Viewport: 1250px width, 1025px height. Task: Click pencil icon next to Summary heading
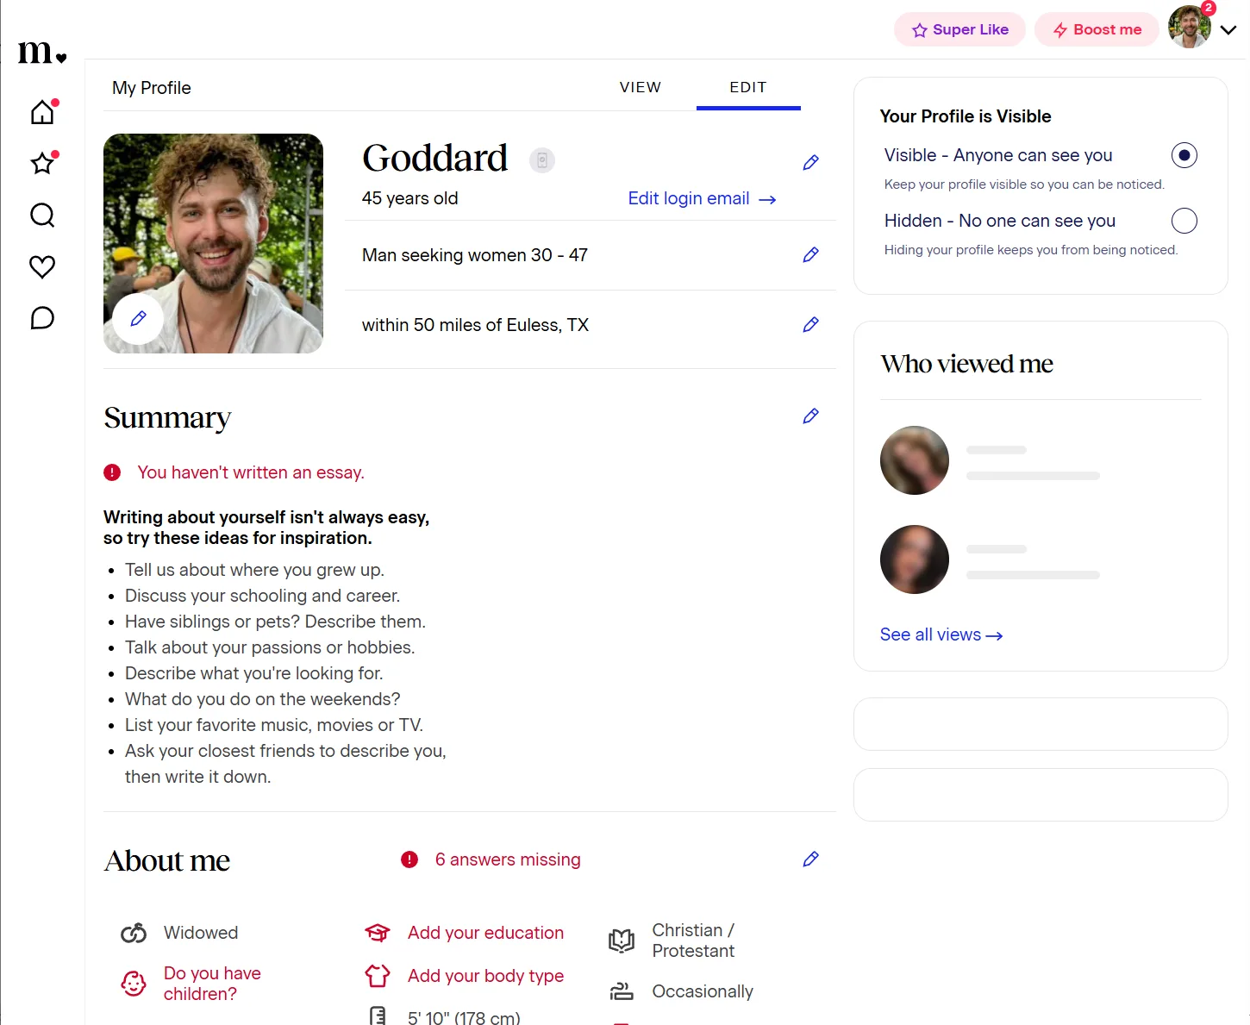pyautogui.click(x=810, y=416)
